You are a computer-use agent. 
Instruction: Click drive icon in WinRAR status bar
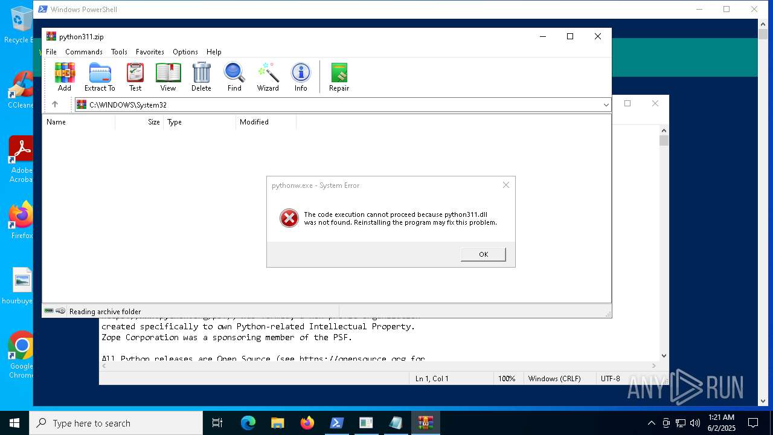coord(49,311)
